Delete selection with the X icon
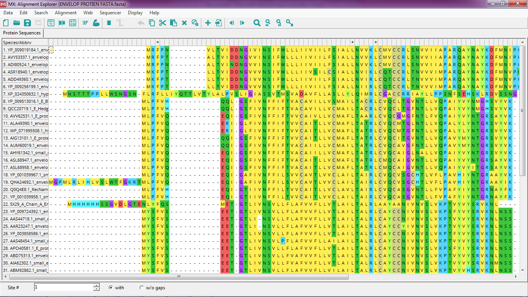The image size is (528, 297). click(184, 23)
